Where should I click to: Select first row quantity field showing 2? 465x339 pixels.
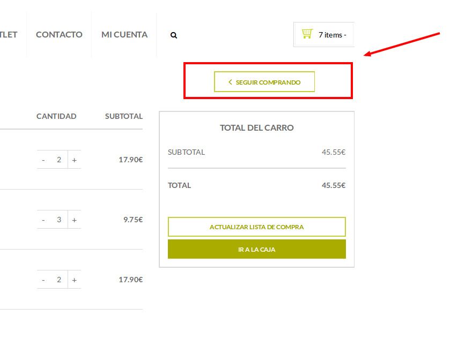[x=59, y=160]
